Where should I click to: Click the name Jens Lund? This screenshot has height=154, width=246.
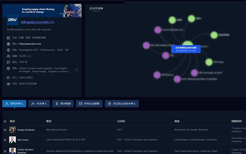pyautogui.click(x=23, y=140)
